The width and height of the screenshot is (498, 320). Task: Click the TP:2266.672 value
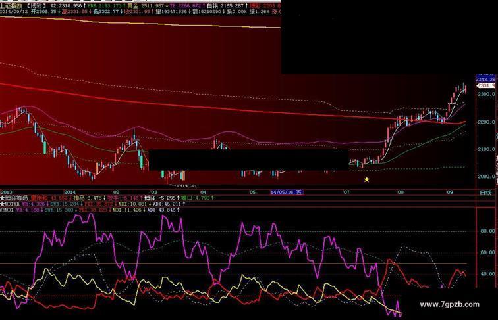[186, 5]
